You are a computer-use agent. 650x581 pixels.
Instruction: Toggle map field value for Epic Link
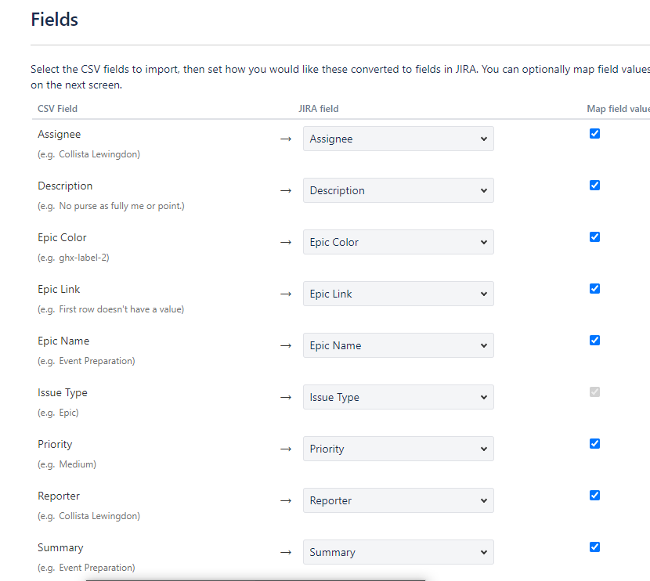tap(594, 288)
